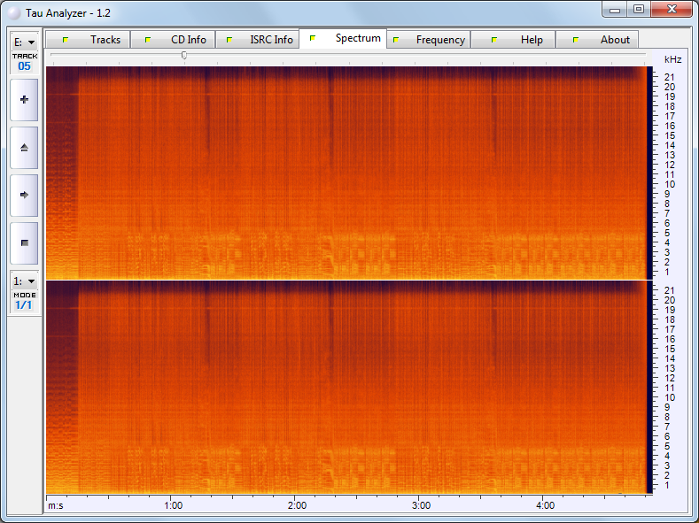Switch to the Frequency tab
The image size is (699, 523).
pos(428,40)
